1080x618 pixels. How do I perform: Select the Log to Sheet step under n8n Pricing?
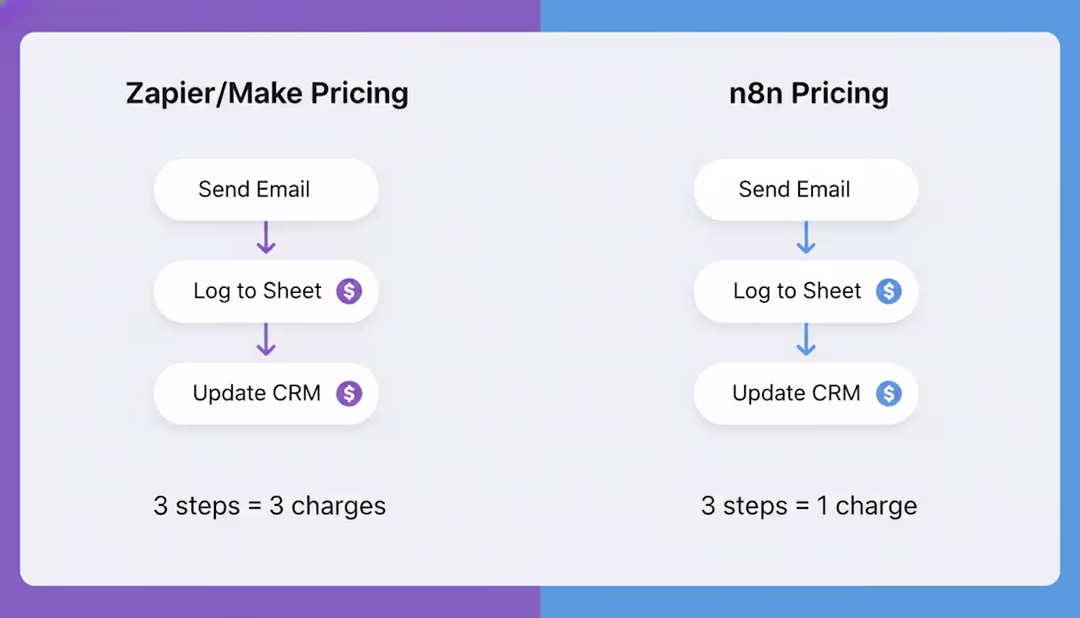[806, 291]
